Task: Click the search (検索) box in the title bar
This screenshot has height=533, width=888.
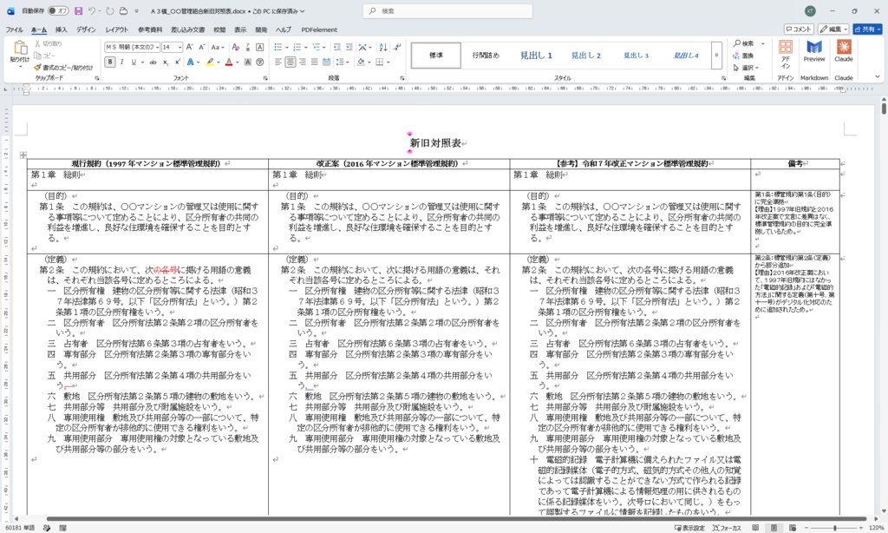Action: pos(447,10)
